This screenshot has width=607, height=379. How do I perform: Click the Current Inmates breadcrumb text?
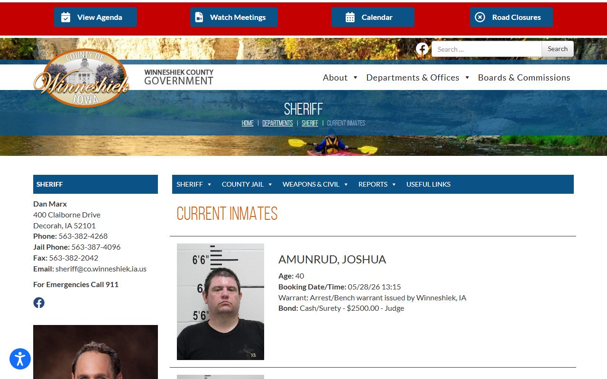(x=346, y=123)
